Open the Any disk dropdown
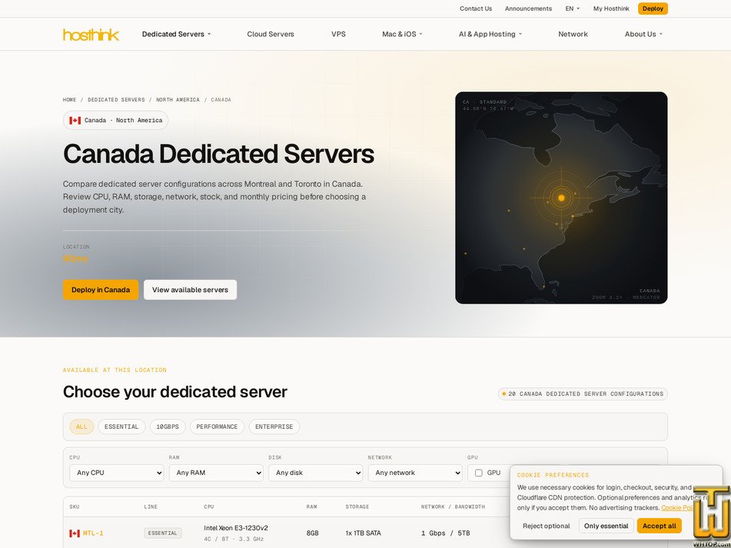The image size is (731, 548). [316, 473]
